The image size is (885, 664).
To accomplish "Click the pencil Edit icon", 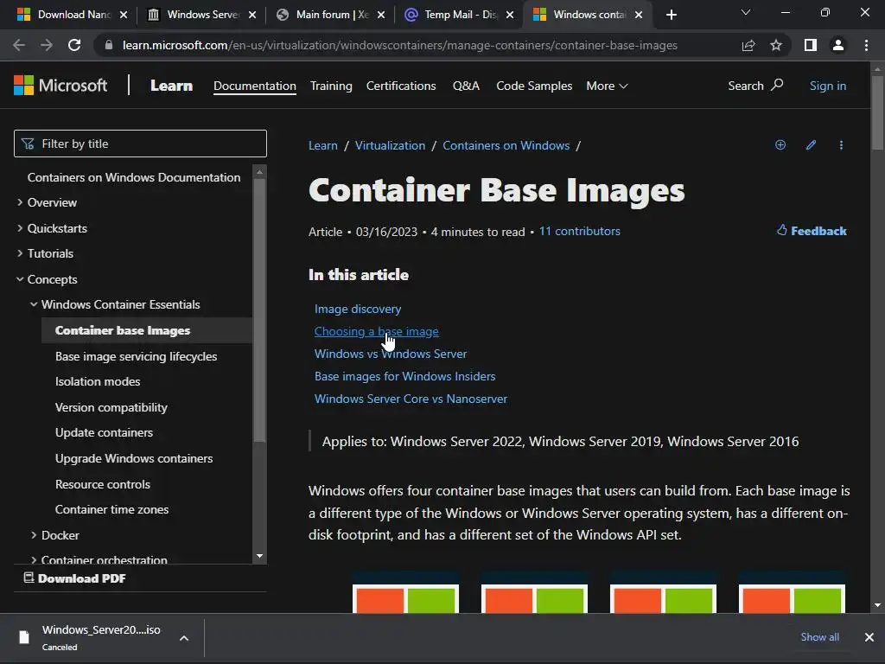I will coord(811,145).
